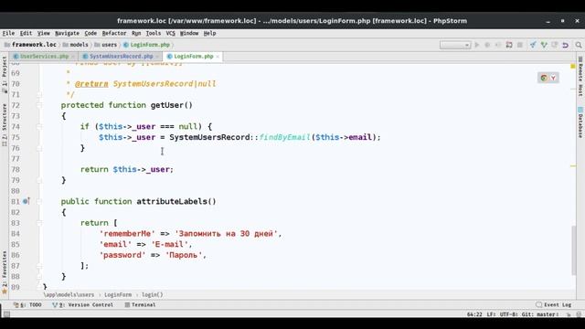585x329 pixels.
Task: Click the VCS Commit Changes icon
Action: 544,45
